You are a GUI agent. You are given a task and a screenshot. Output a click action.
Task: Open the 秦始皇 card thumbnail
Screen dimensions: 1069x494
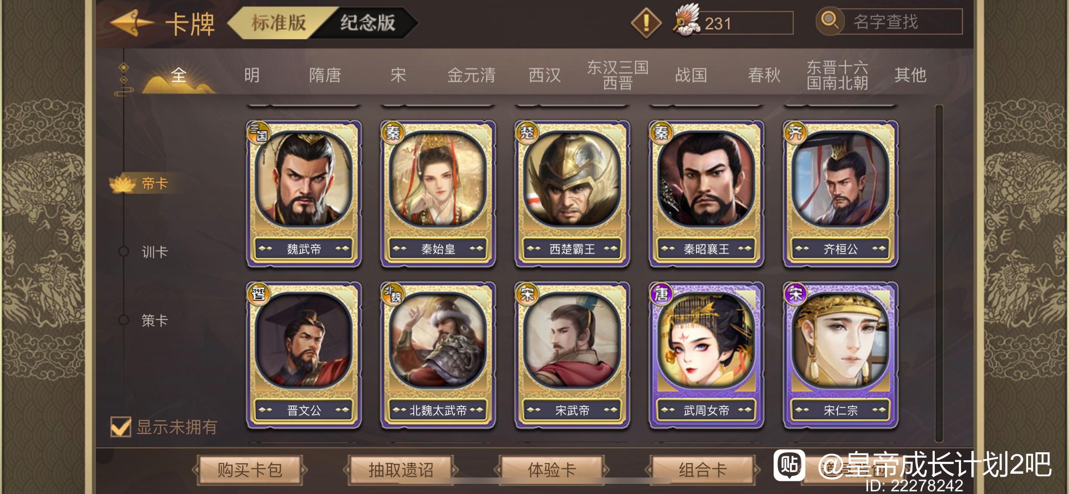pyautogui.click(x=438, y=194)
